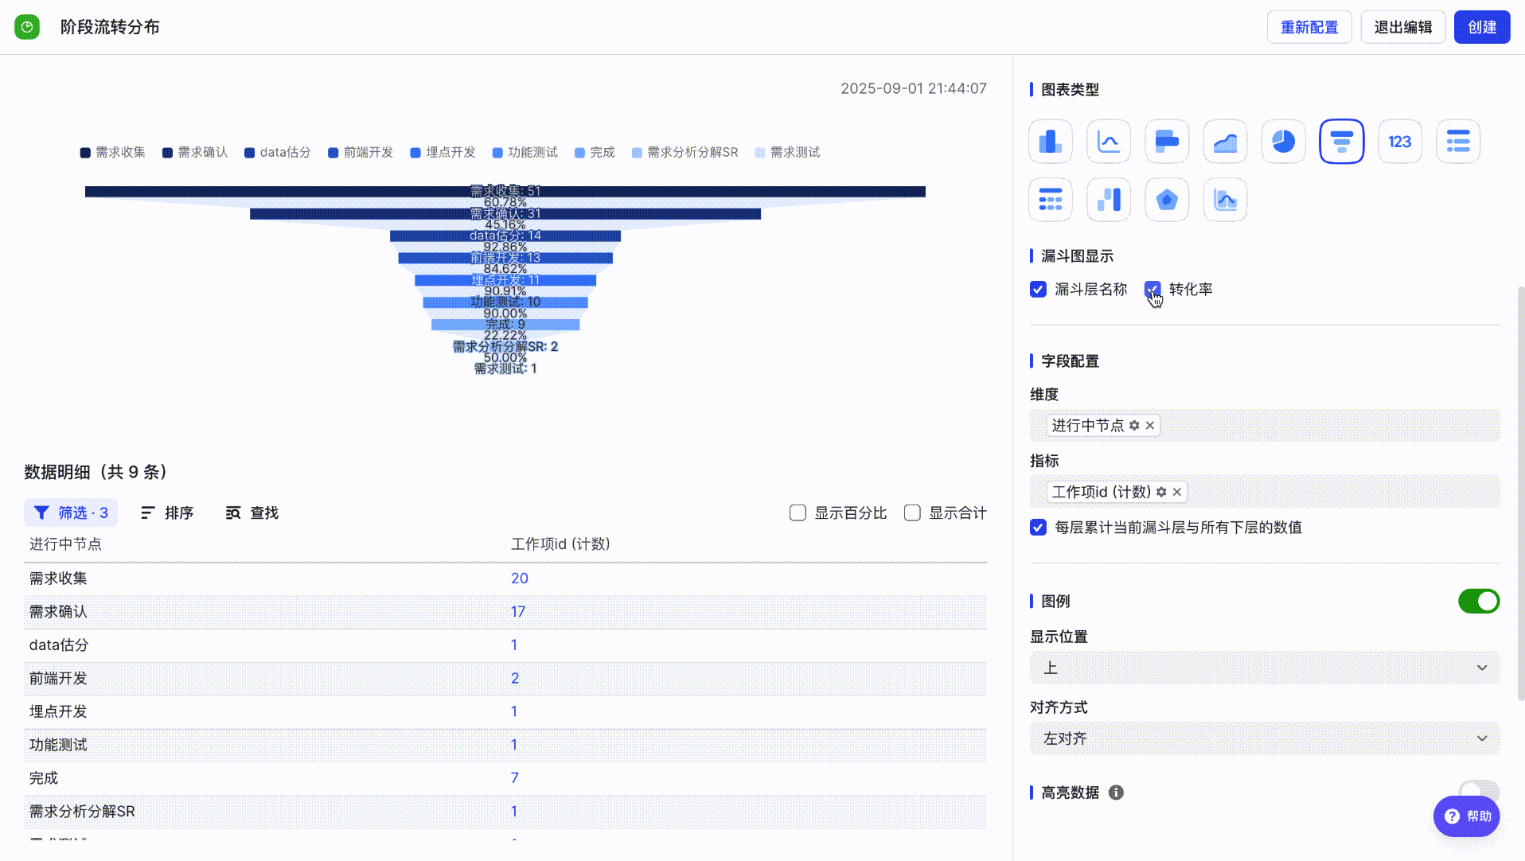The width and height of the screenshot is (1525, 861).
Task: Choose the radar chart type icon
Action: pos(1167,200)
